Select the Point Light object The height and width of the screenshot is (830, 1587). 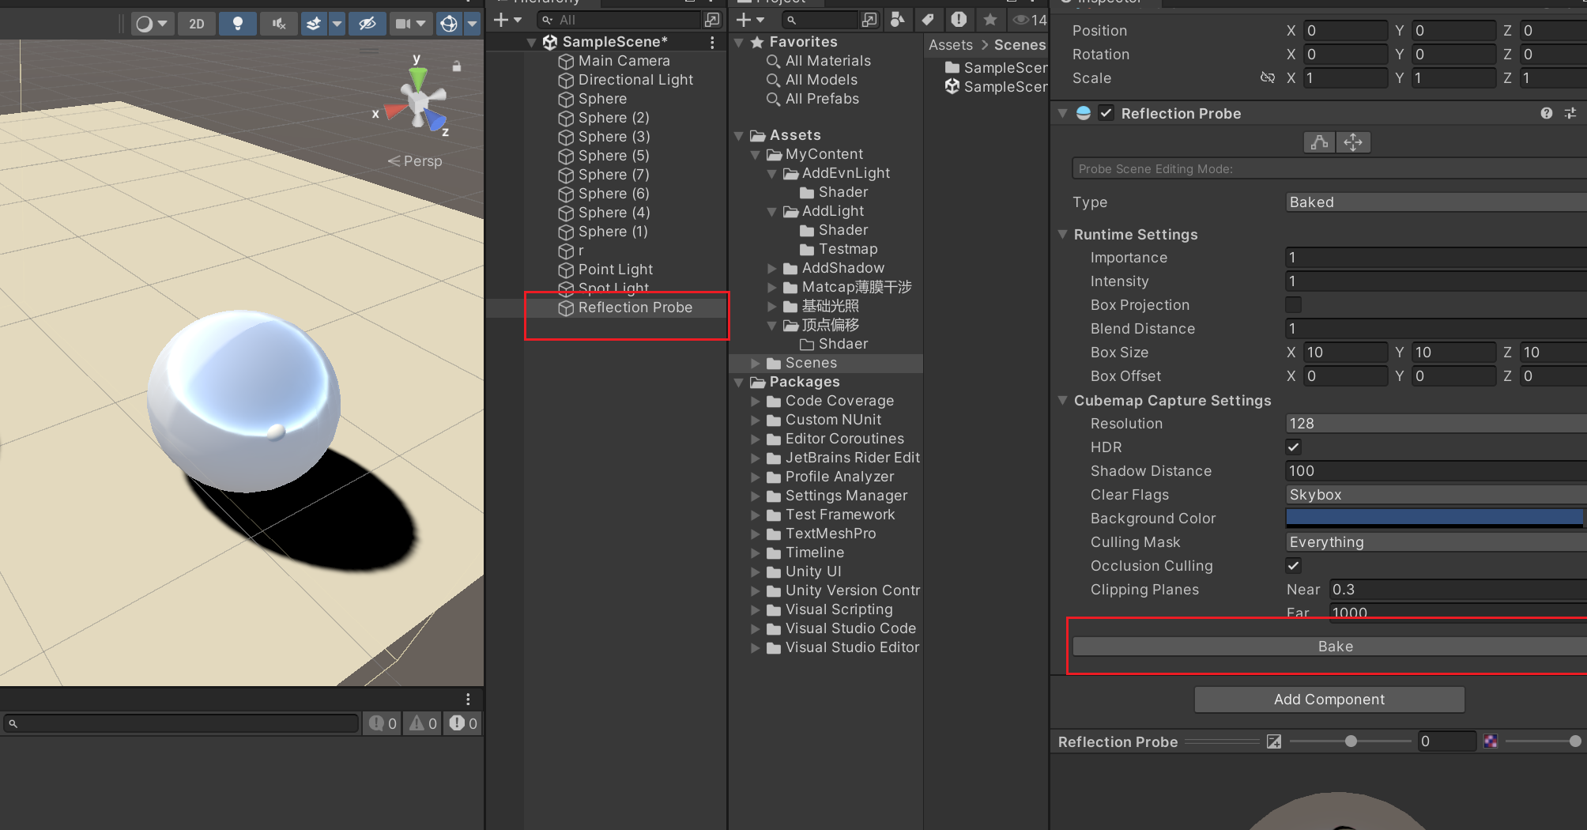pos(615,270)
